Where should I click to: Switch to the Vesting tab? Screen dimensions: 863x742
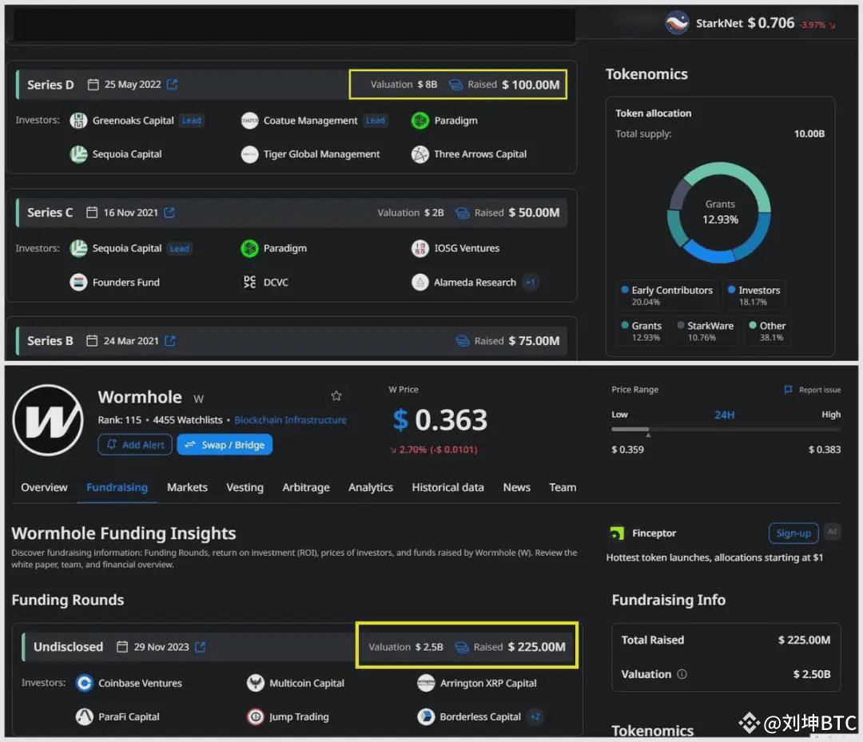click(x=245, y=487)
